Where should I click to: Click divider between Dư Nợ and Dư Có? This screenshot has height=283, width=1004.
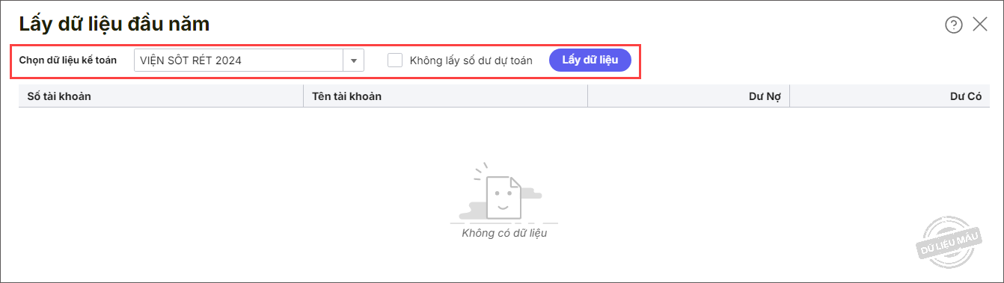click(x=790, y=96)
